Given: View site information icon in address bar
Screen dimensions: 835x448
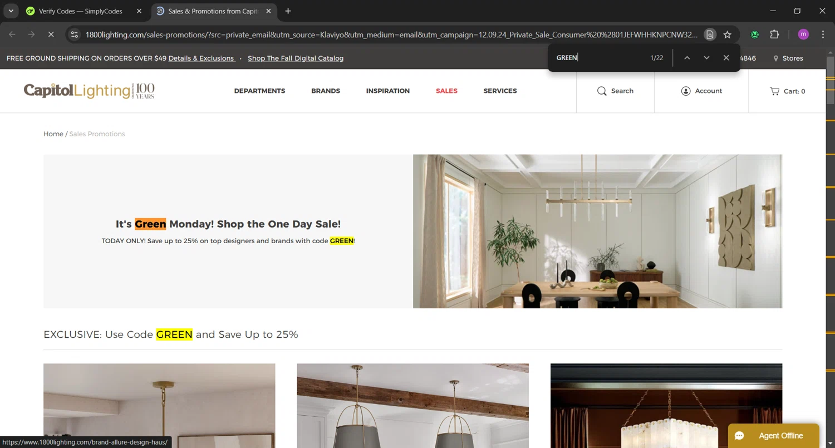Looking at the screenshot, I should click(x=75, y=35).
